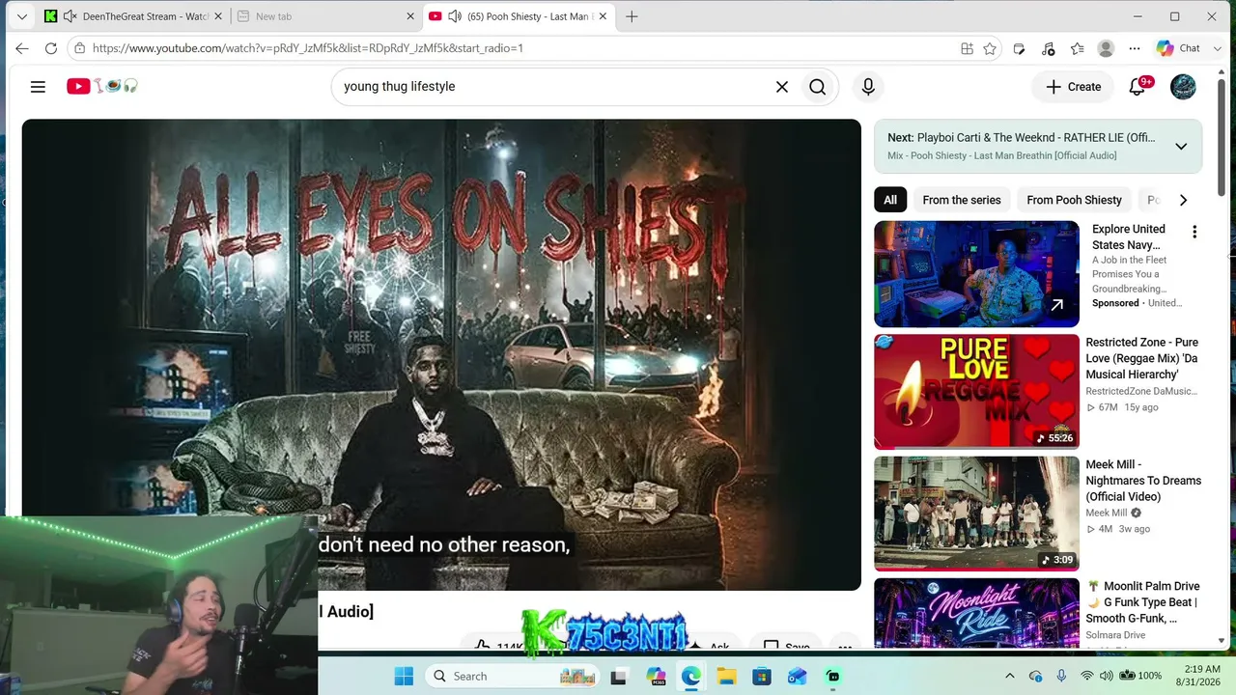Open the YouTube account avatar menu

tap(1183, 87)
